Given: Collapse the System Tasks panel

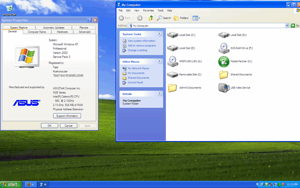Looking at the screenshot, I should 159,34.
